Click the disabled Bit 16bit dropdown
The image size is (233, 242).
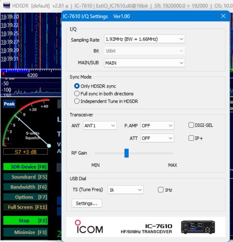pyautogui.click(x=144, y=51)
